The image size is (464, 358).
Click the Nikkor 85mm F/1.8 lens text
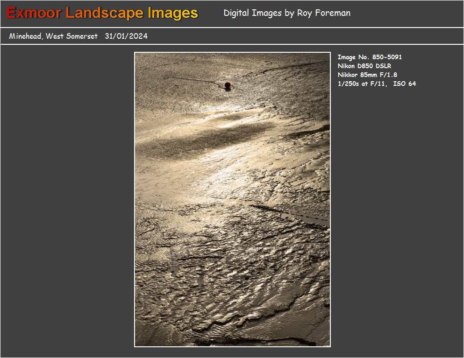pyautogui.click(x=367, y=75)
